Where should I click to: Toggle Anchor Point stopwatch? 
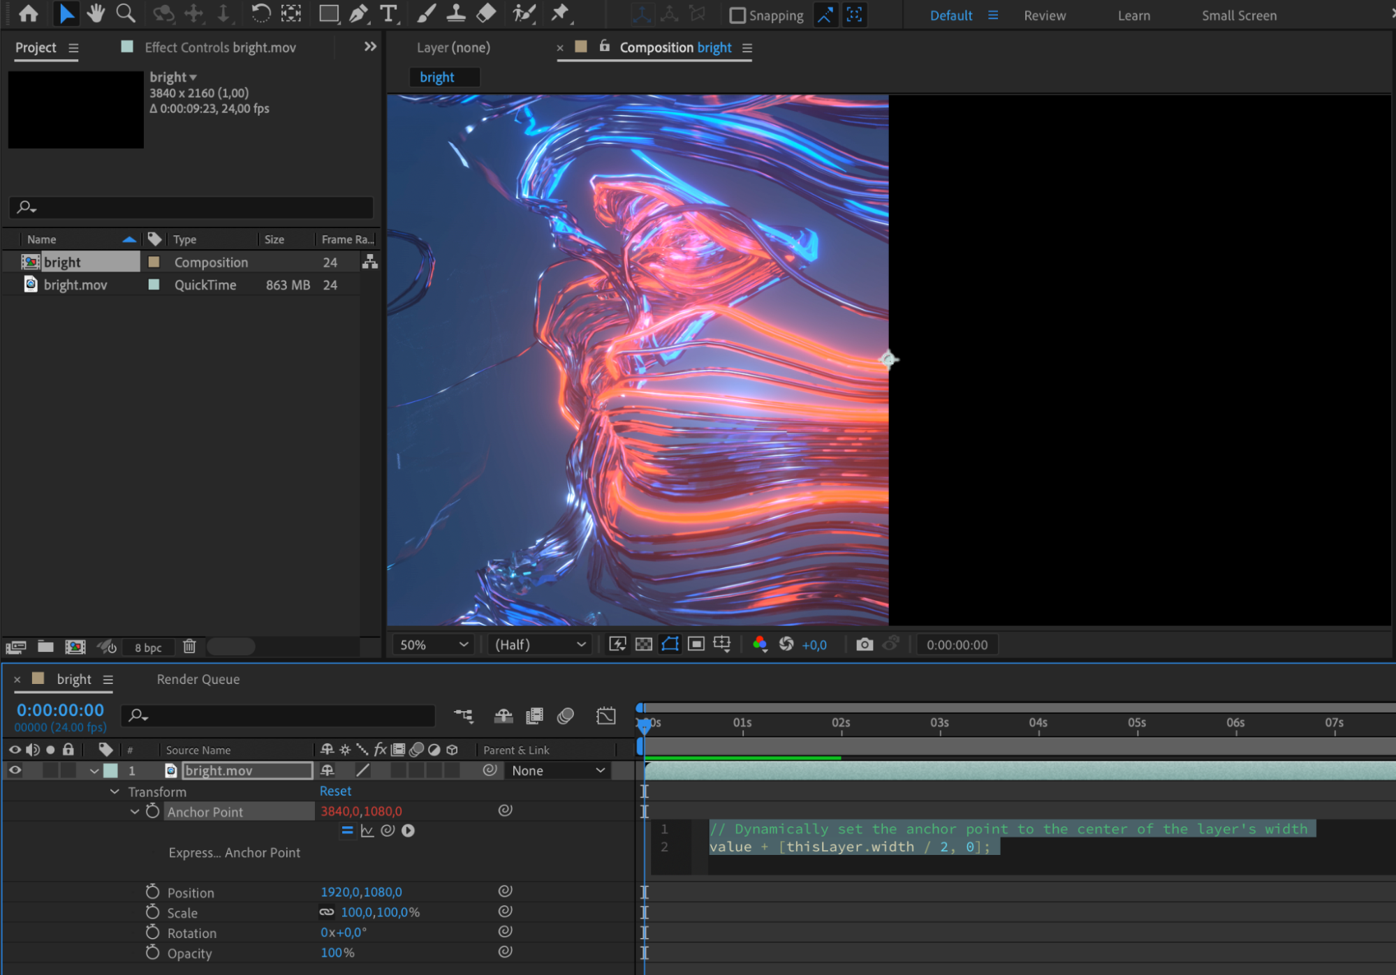(x=152, y=811)
